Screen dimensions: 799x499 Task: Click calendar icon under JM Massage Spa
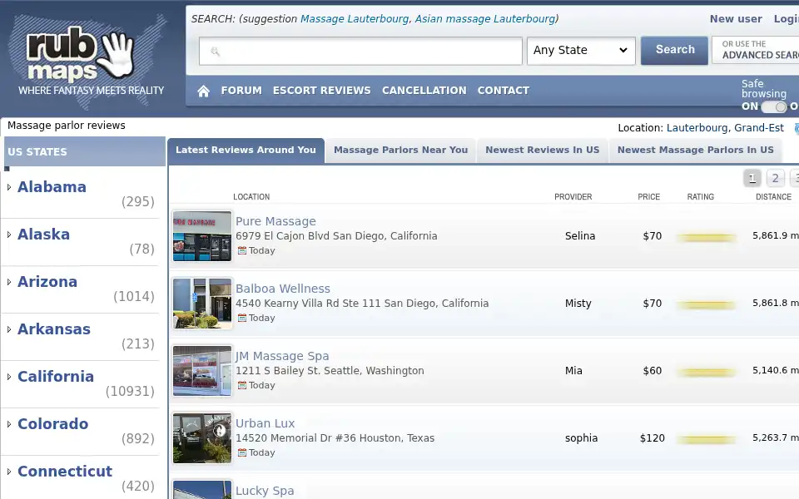tap(242, 385)
